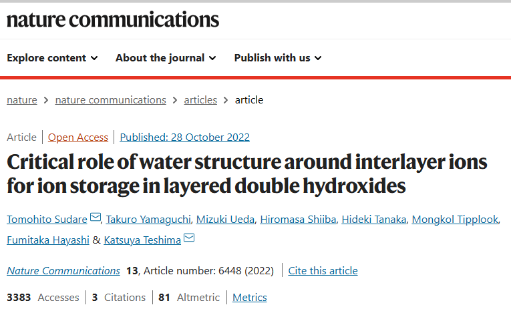511x315 pixels.
Task: Open the nature communications logo homepage
Action: [x=113, y=19]
